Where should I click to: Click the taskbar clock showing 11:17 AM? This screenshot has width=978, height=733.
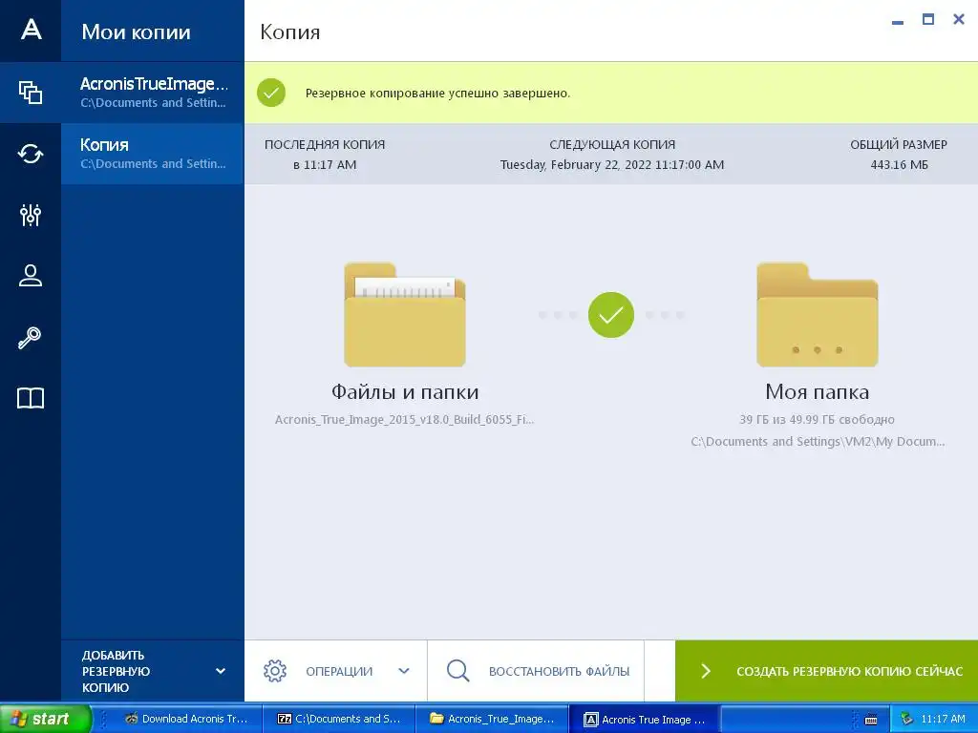tap(943, 720)
